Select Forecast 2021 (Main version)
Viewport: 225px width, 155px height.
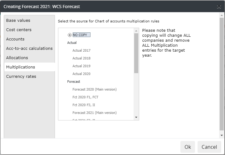95,113
